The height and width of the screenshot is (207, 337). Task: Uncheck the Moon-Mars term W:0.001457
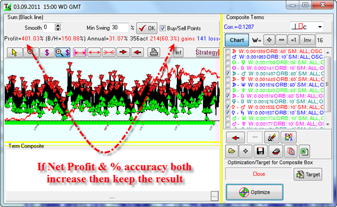coord(228,74)
